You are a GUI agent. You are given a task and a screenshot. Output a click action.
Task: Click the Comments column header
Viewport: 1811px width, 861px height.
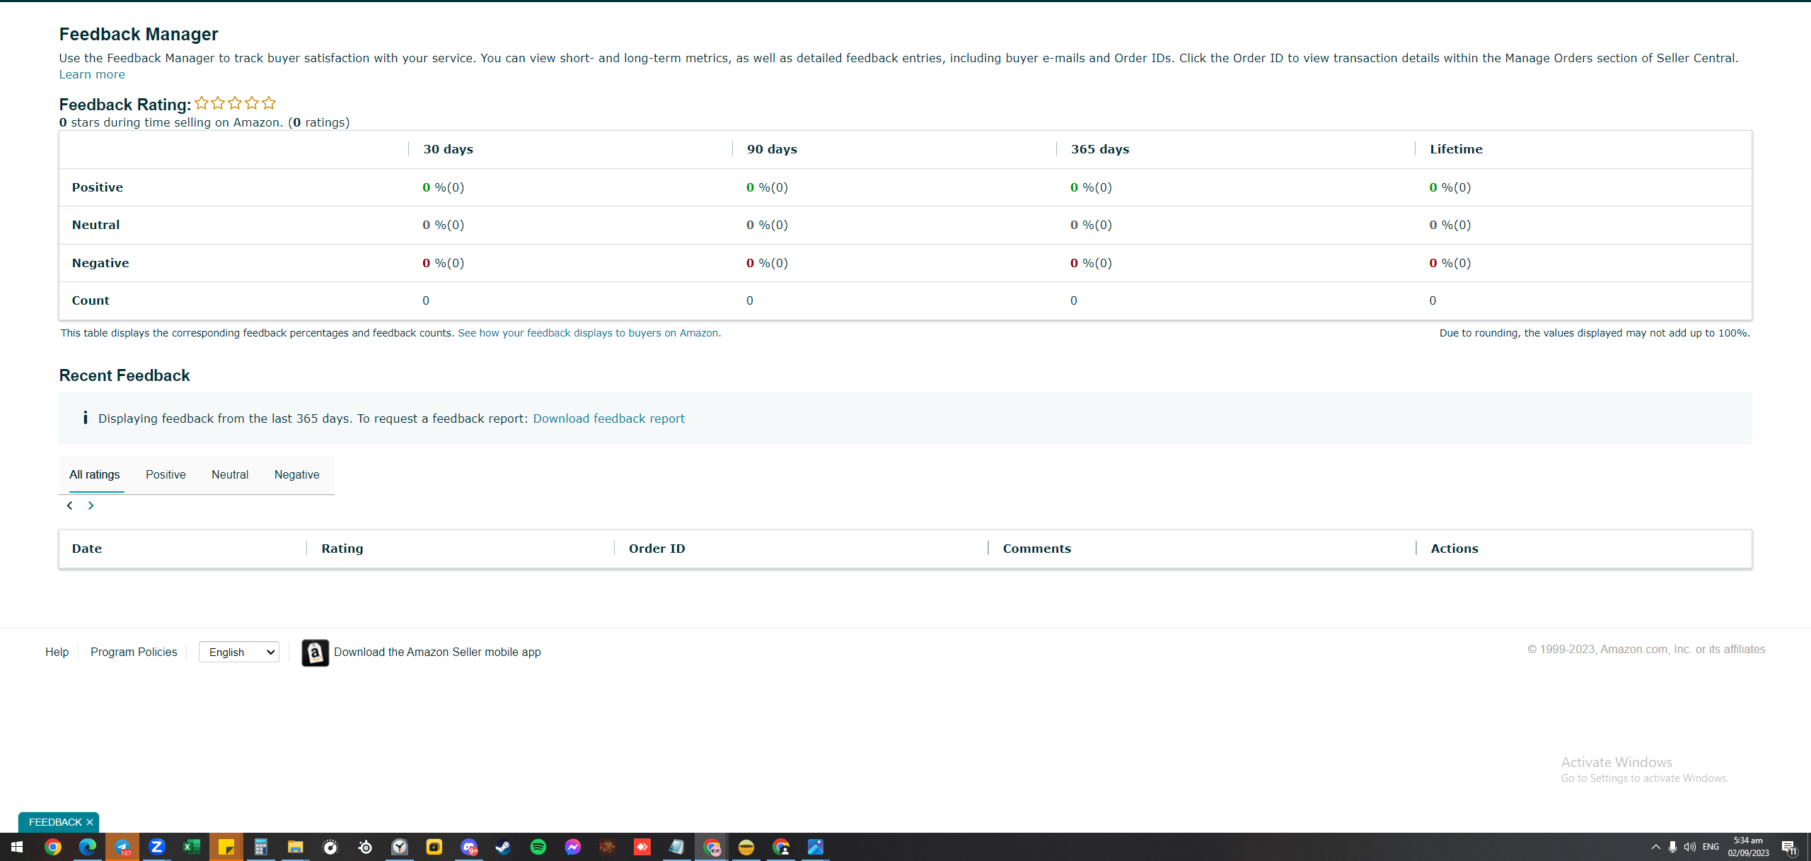click(x=1037, y=549)
